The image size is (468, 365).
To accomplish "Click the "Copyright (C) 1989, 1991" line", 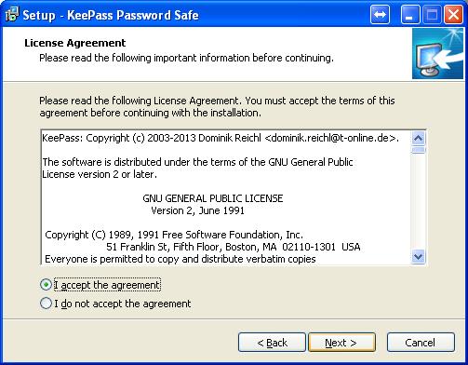I will tap(174, 235).
